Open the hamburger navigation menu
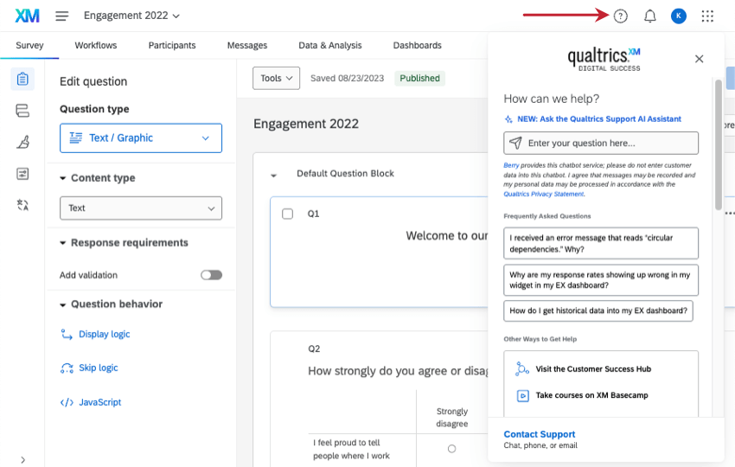Screen dimensions: 735x467 (x=62, y=16)
